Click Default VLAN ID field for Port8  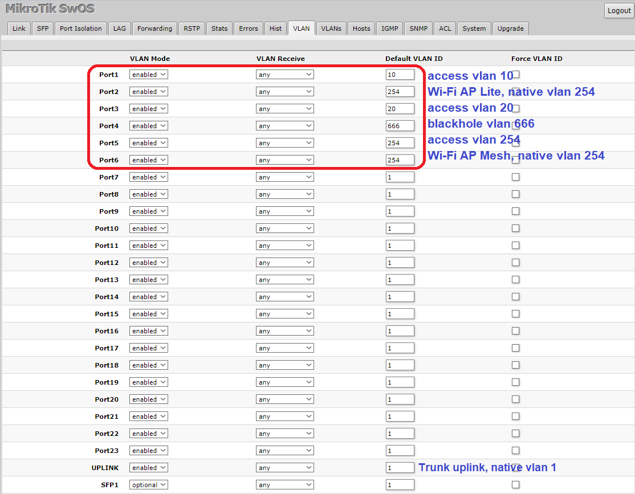pyautogui.click(x=400, y=194)
